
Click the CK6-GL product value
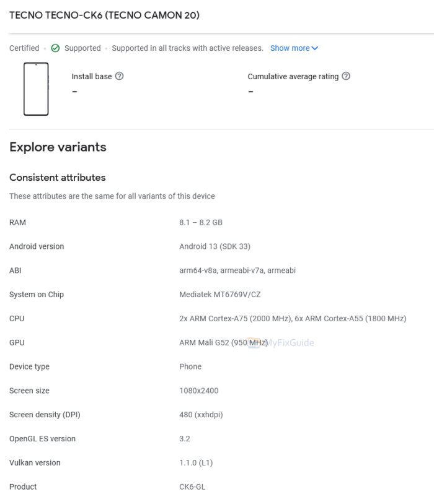[x=192, y=487]
